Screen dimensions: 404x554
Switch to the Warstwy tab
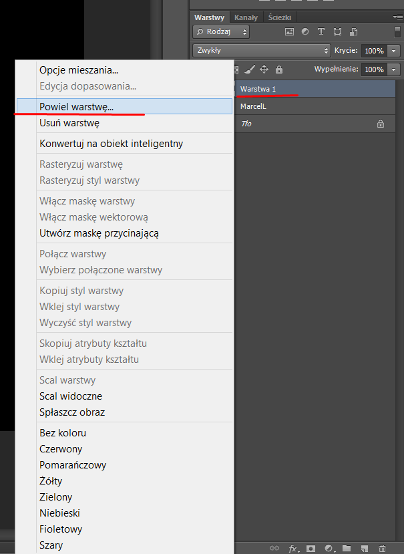tap(209, 17)
